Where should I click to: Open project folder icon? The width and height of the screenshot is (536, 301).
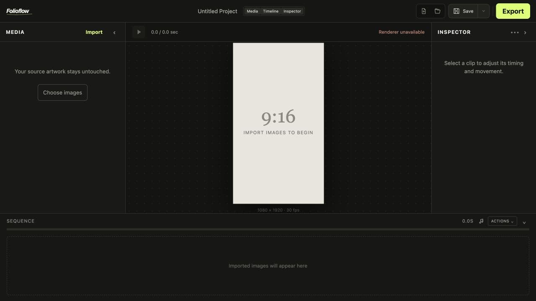[x=438, y=11]
